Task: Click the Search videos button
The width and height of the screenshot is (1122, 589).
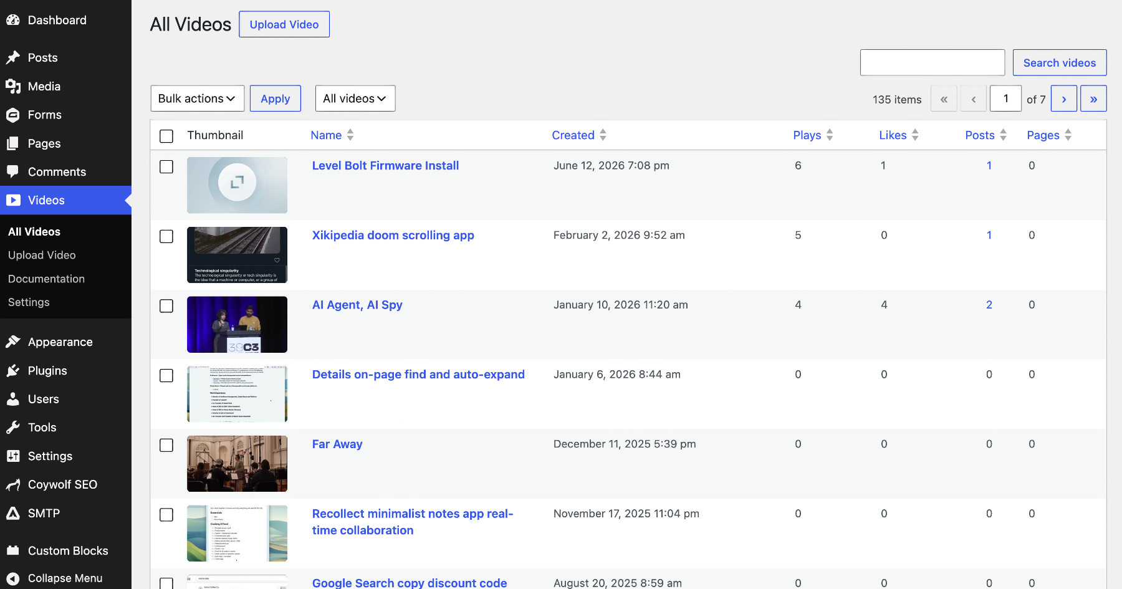Action: click(x=1060, y=62)
